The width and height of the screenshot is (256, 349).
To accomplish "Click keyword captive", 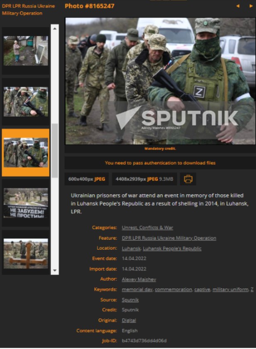I will 202,289.
